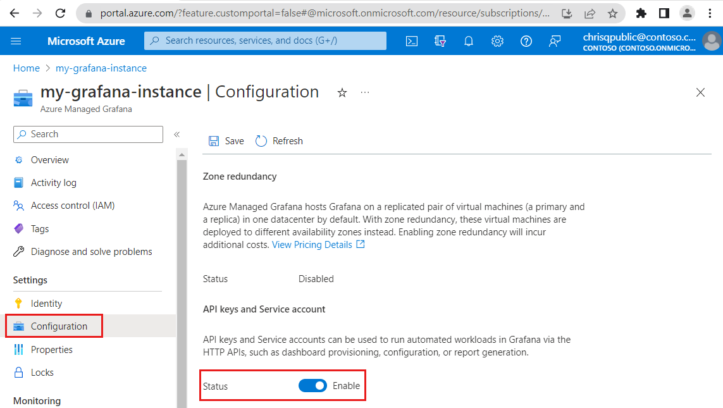Open the signed-in account avatar
Viewport: 723px width, 408px height.
[711, 41]
